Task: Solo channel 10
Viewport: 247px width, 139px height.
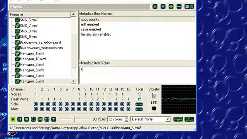Action: 91,104
